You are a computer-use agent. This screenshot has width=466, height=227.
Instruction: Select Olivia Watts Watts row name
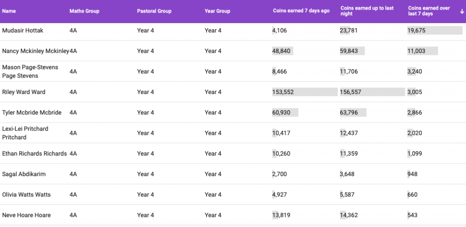point(26,195)
